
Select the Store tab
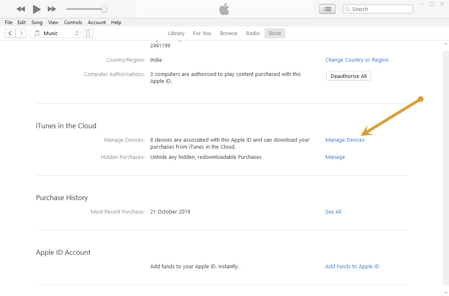(x=275, y=33)
